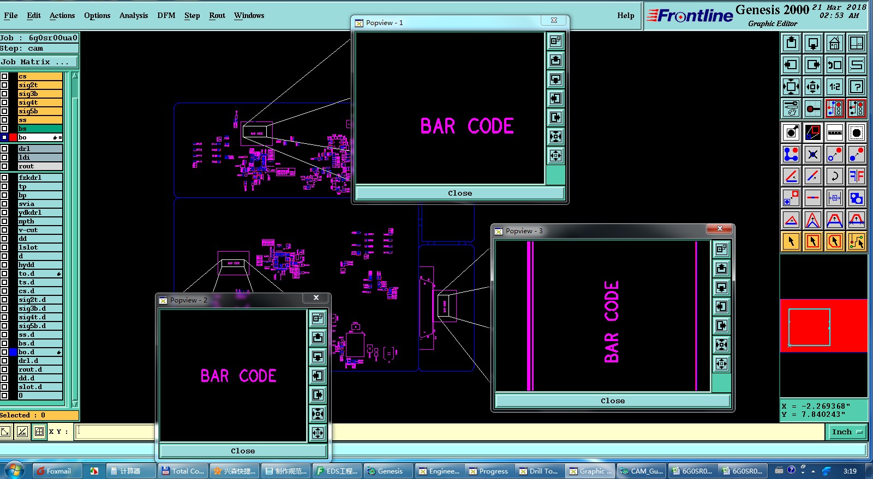Toggle the bo layer checkbox
The image size is (873, 479).
(x=4, y=137)
